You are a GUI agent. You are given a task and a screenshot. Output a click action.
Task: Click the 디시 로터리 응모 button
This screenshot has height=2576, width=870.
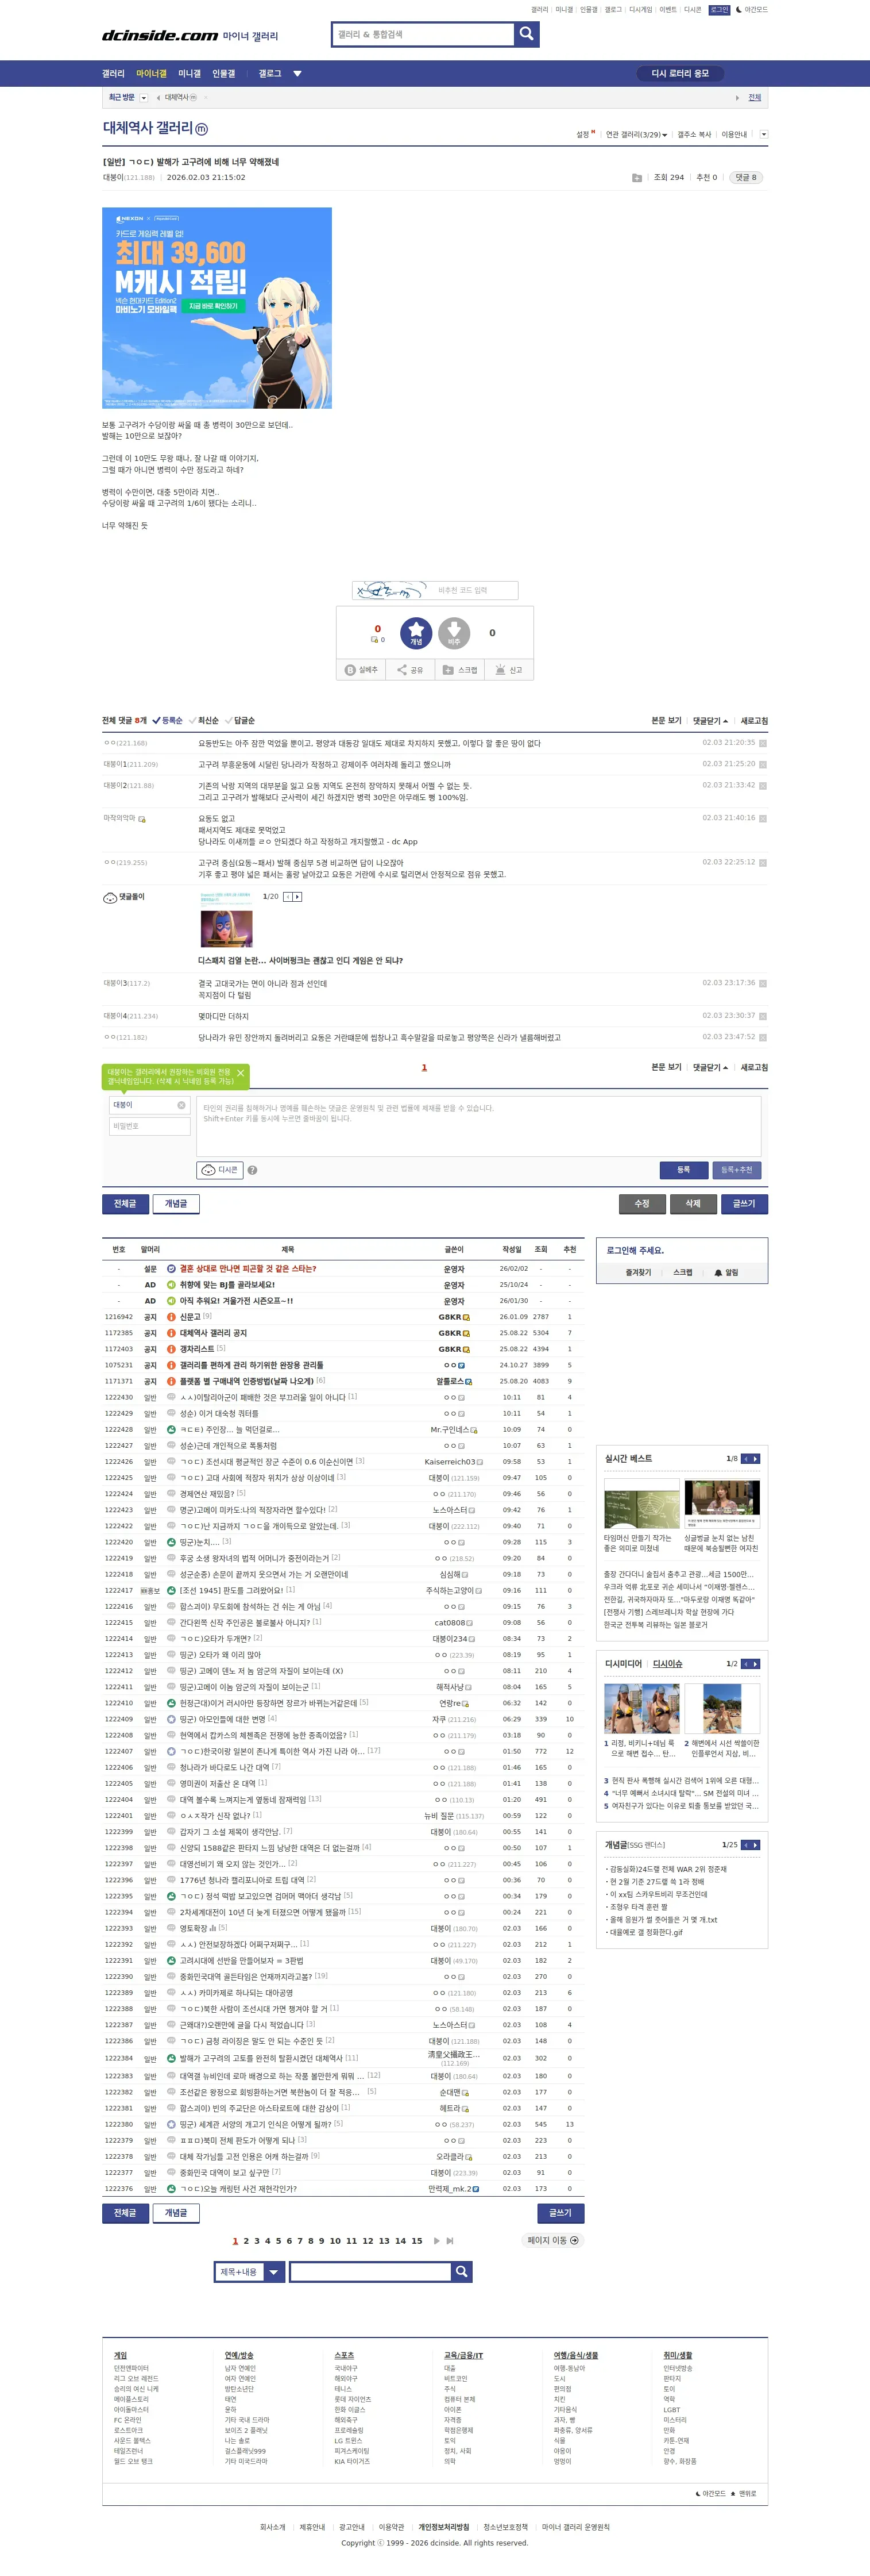click(680, 73)
